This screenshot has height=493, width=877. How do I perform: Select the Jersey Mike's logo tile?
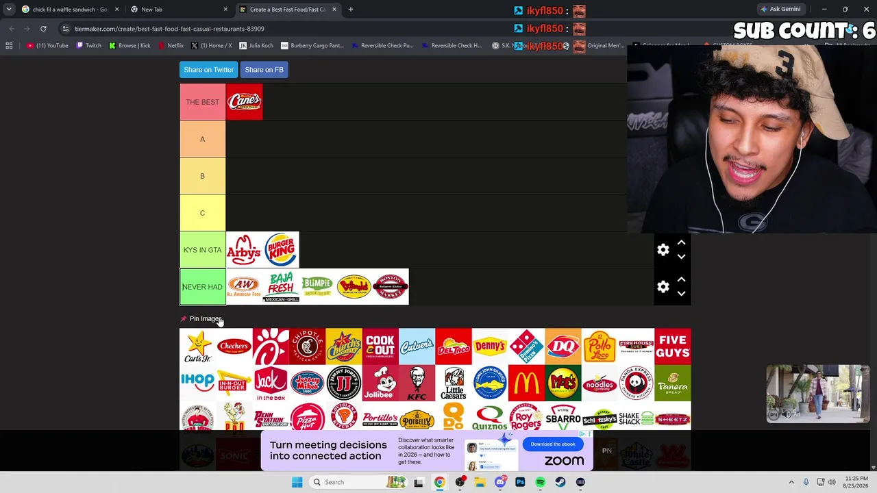click(x=307, y=383)
